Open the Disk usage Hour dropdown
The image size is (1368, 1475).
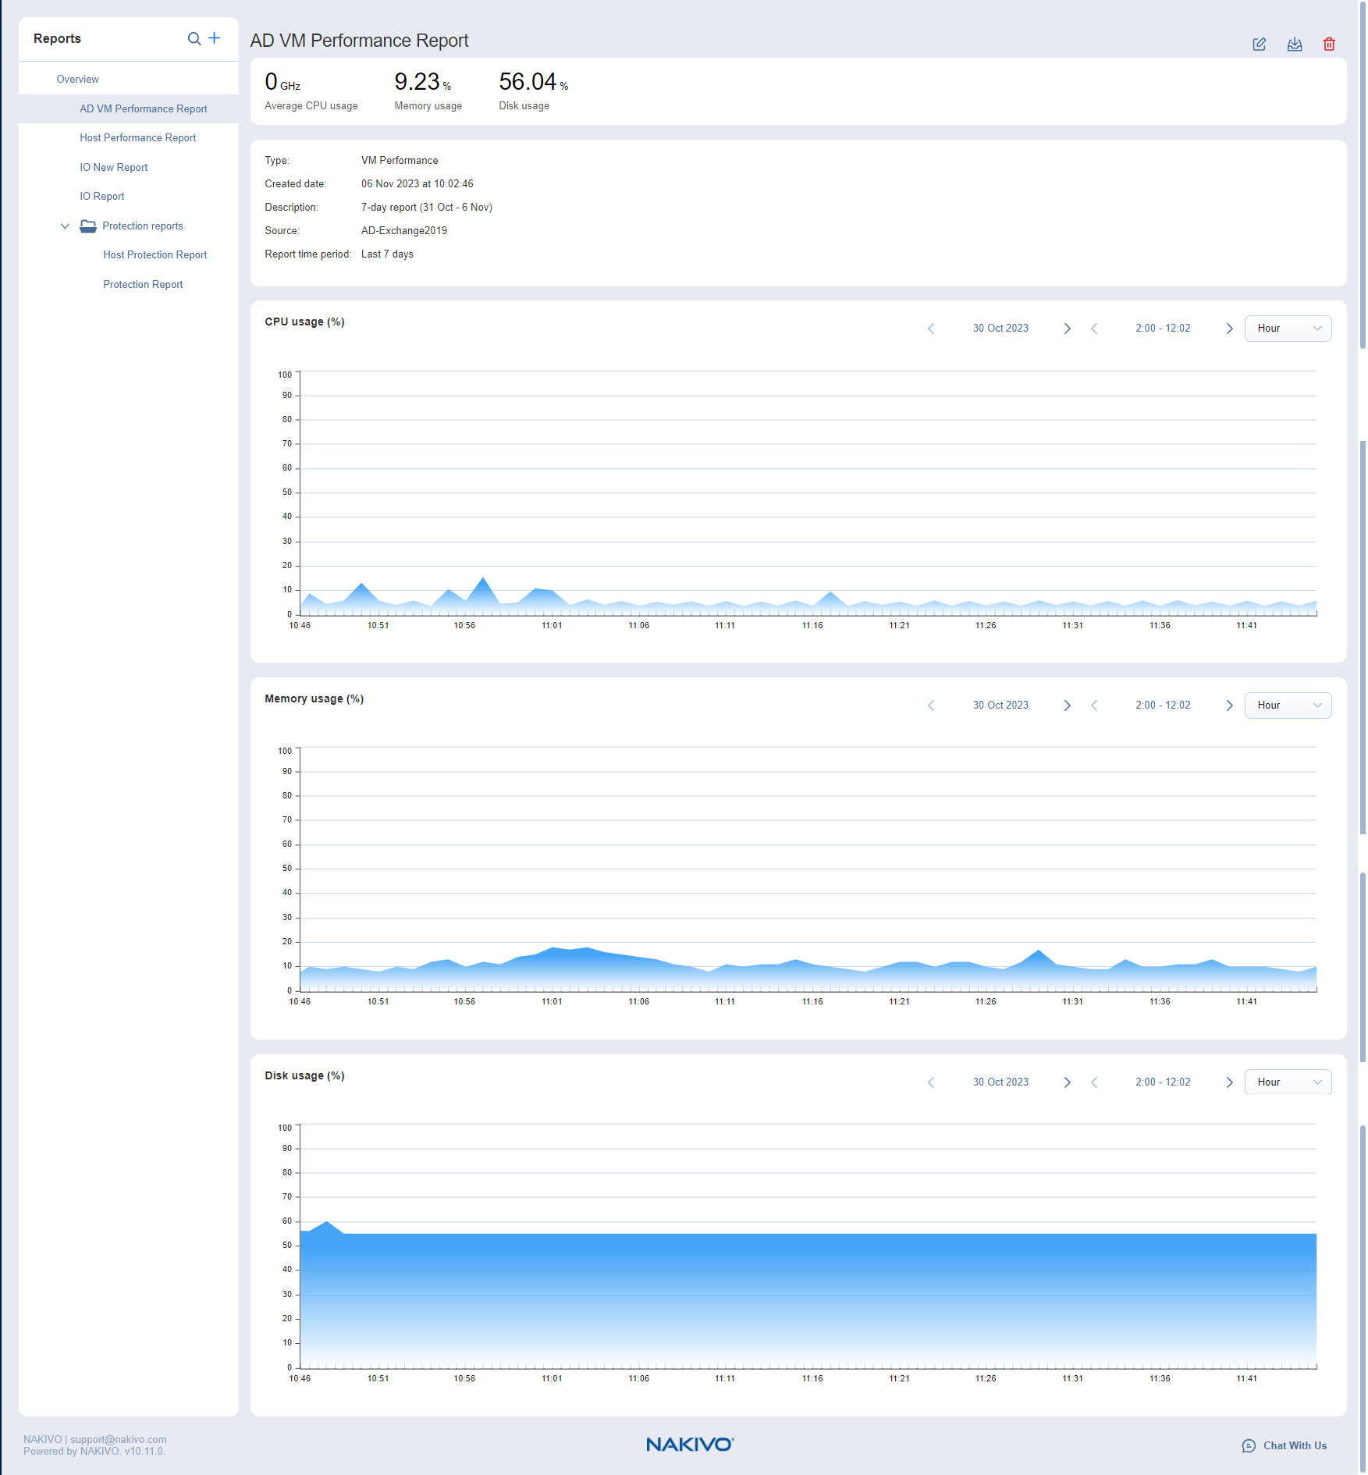[1287, 1082]
